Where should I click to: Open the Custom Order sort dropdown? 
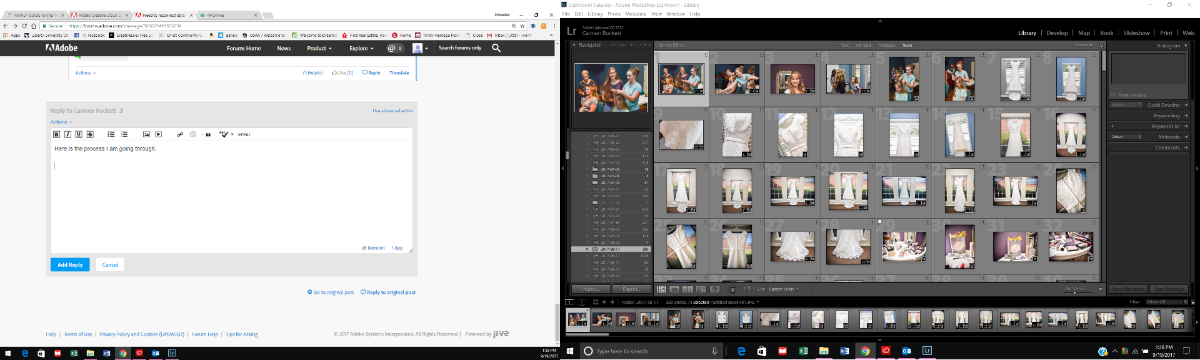click(x=784, y=289)
